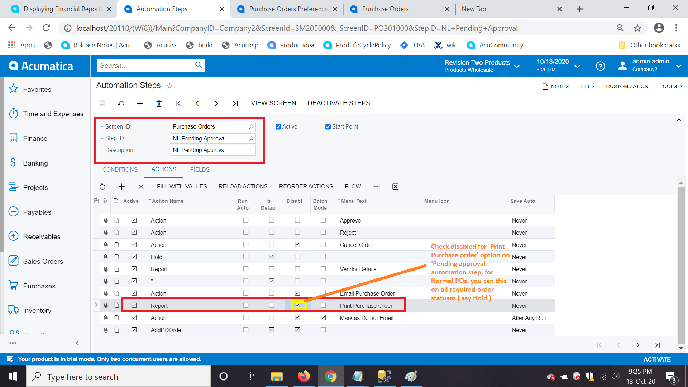688x387 pixels.
Task: Click the grid vertical scrollbar
Action: pyautogui.click(x=681, y=265)
